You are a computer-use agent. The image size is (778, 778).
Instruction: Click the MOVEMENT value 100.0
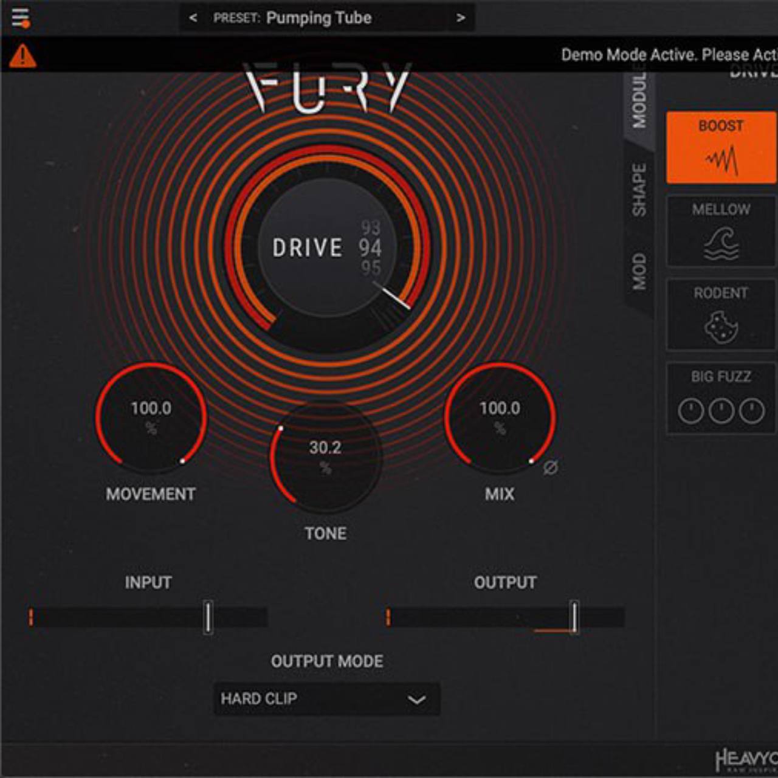click(151, 408)
